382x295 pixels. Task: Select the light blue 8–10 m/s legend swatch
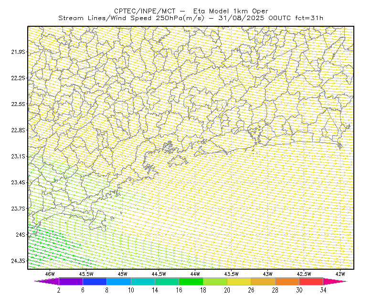pos(119,281)
